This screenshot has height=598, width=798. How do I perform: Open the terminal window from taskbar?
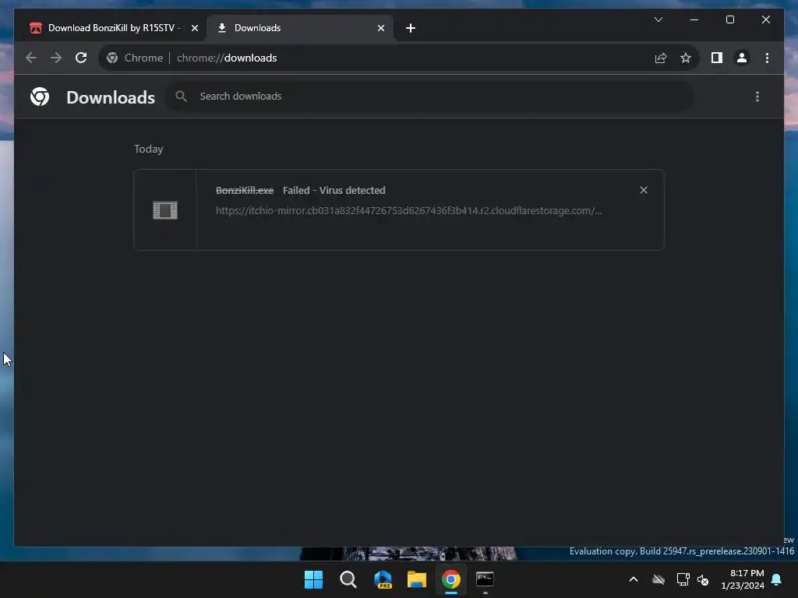tap(485, 579)
